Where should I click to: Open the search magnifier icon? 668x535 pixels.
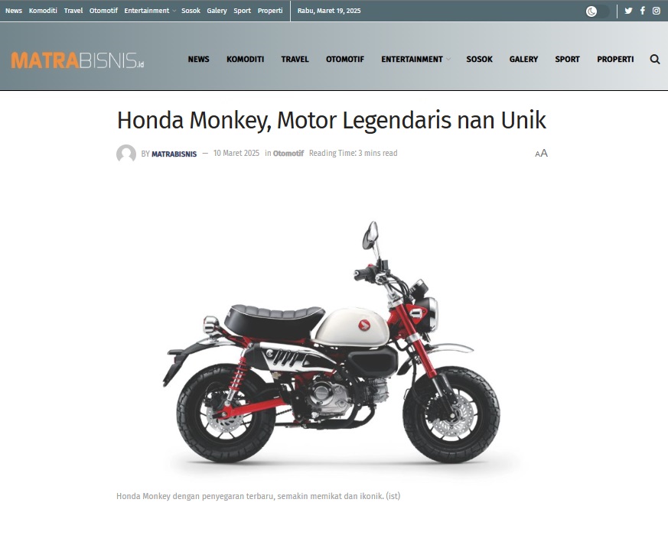point(655,59)
